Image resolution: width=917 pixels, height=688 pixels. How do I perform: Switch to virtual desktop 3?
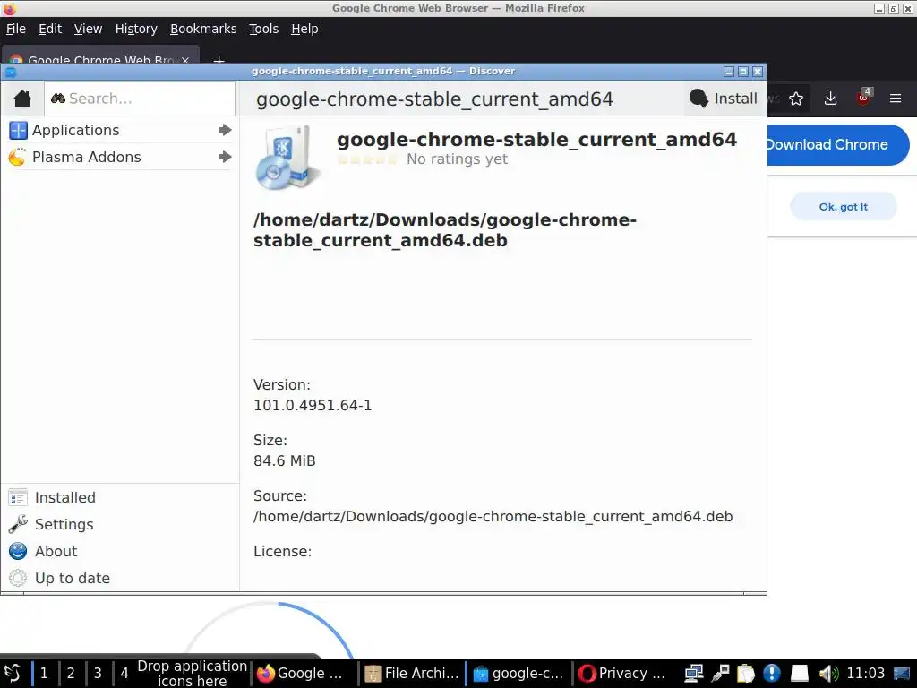(98, 673)
